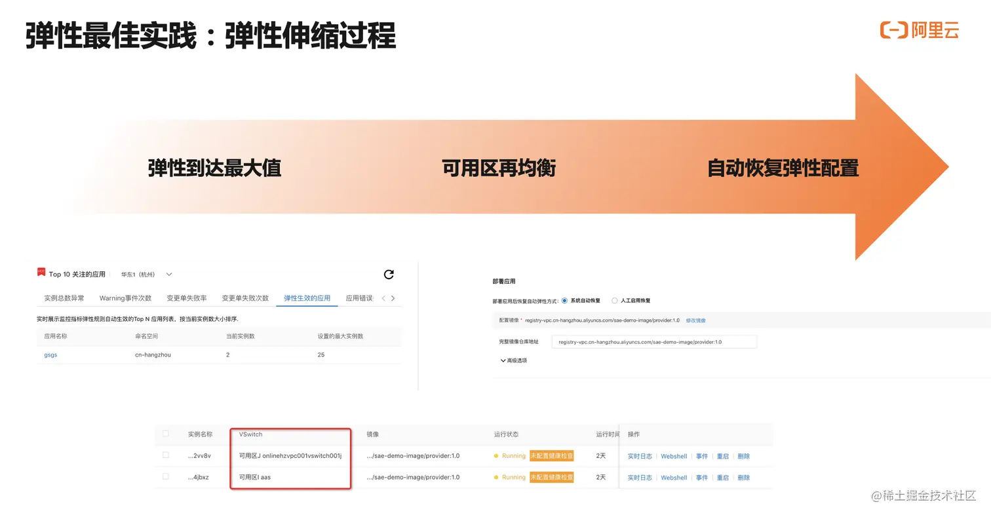The width and height of the screenshot is (991, 517).
Task: Click 可用区J onlinehzvpc001vswitch001j cell
Action: pos(290,456)
